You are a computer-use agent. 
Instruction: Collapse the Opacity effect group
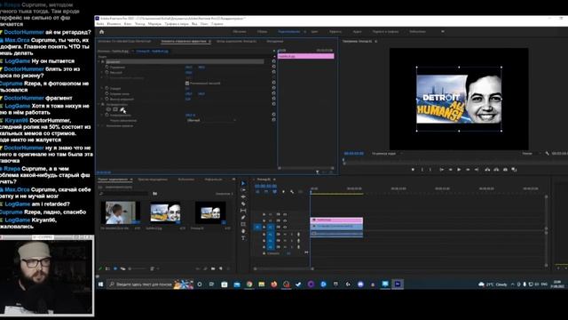99,104
